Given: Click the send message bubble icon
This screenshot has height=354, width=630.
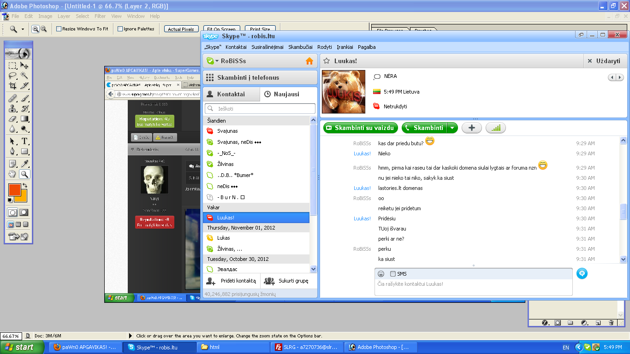Looking at the screenshot, I should [x=582, y=274].
